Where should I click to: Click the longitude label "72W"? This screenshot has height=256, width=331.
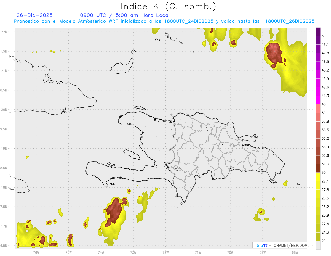pyautogui.click(x=165, y=252)
